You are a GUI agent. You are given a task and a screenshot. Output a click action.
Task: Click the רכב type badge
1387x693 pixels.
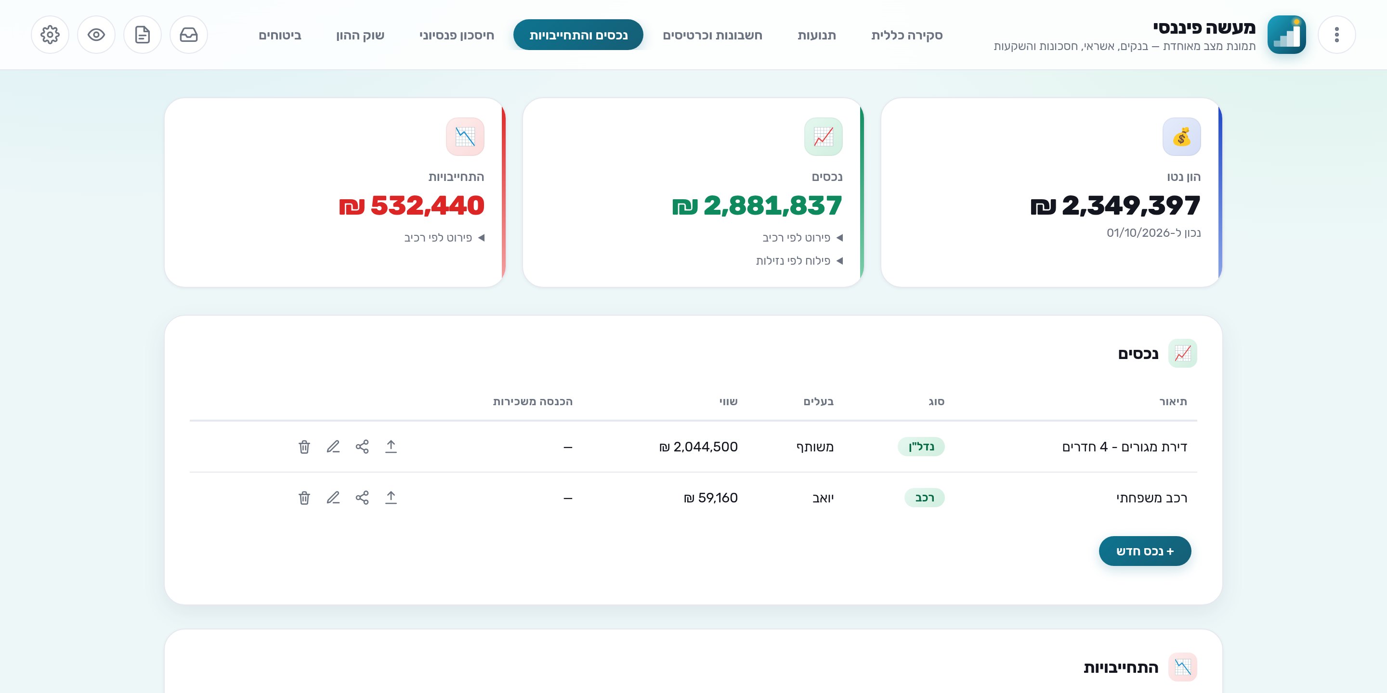click(x=925, y=498)
